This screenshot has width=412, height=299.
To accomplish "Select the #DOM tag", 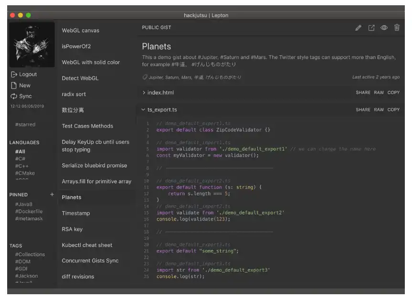I will (x=22, y=261).
